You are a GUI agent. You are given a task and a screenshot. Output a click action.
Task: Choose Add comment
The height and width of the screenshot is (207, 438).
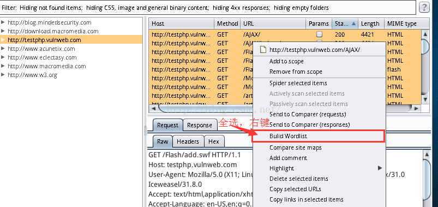pos(319,158)
